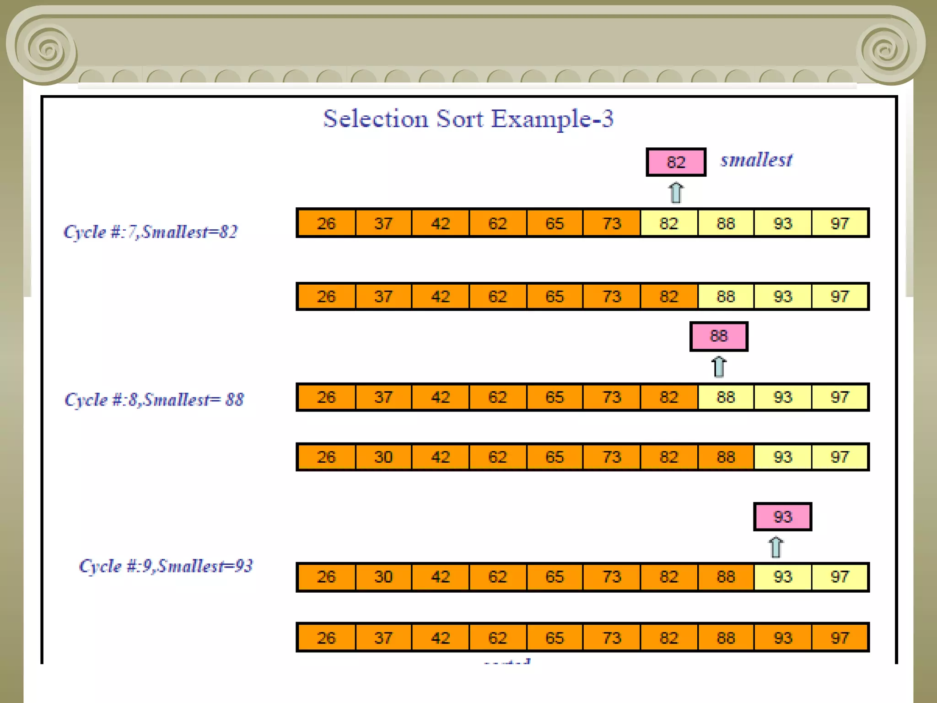
Task: Click the label 'Cycle #:9,Smallest=93'
Action: (x=166, y=566)
